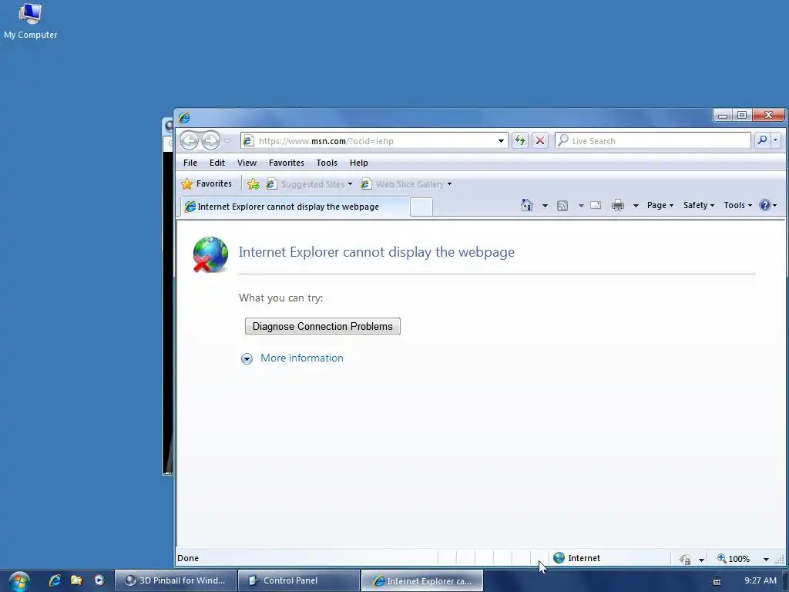Click the error globe with red X
This screenshot has width=789, height=592.
[x=210, y=254]
